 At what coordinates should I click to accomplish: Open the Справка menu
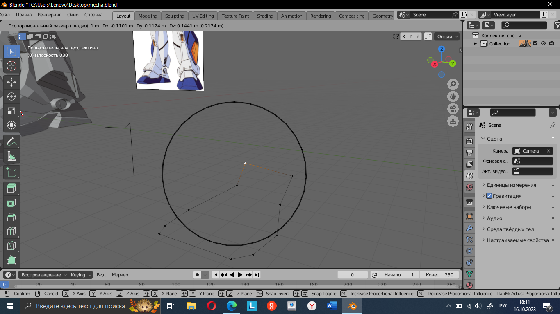pos(93,15)
